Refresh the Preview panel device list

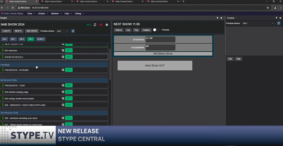[279, 23]
